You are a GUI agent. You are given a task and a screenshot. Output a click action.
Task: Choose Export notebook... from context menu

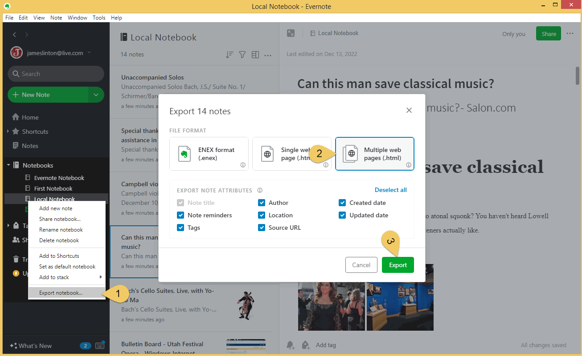coord(67,293)
